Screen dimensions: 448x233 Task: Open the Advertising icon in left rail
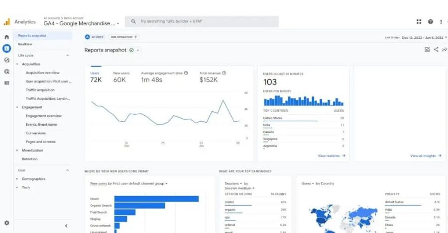(6, 72)
